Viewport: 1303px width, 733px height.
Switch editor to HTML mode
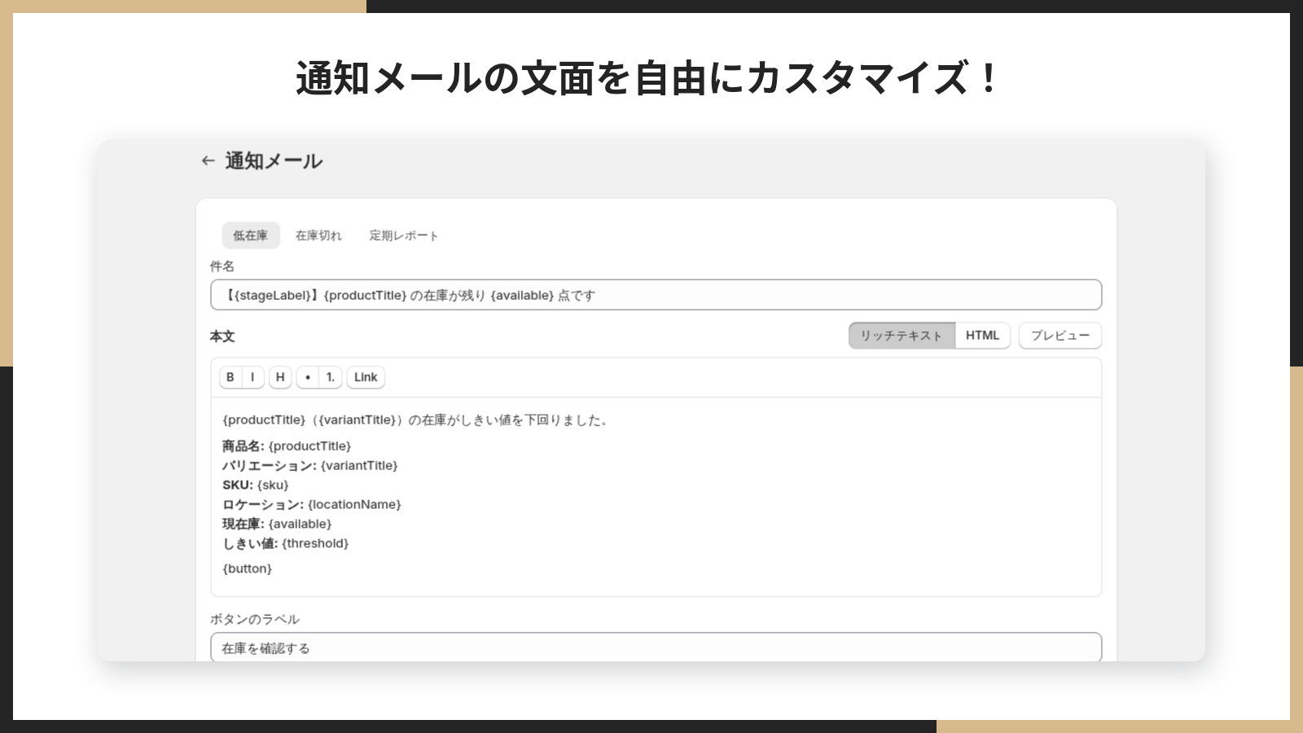point(982,336)
